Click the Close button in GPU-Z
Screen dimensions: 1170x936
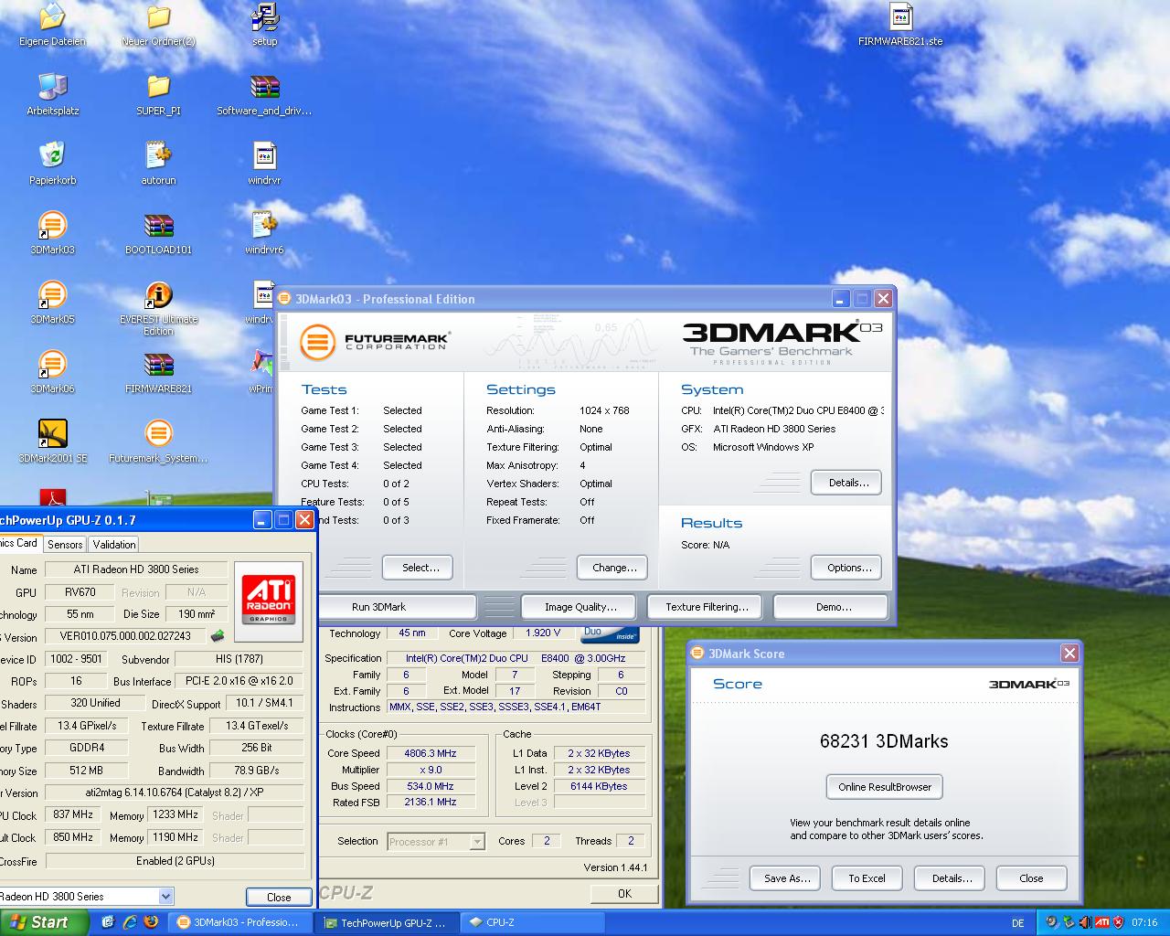(279, 897)
